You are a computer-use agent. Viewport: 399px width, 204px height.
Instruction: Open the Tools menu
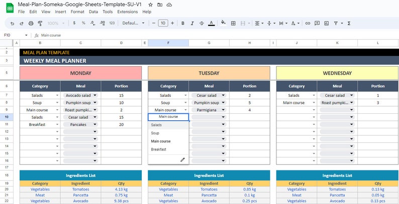click(x=108, y=12)
